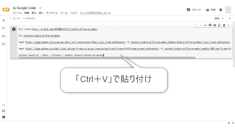This screenshot has width=235, height=129.
Task: Click the models/VAE output path
Action: [197, 49]
